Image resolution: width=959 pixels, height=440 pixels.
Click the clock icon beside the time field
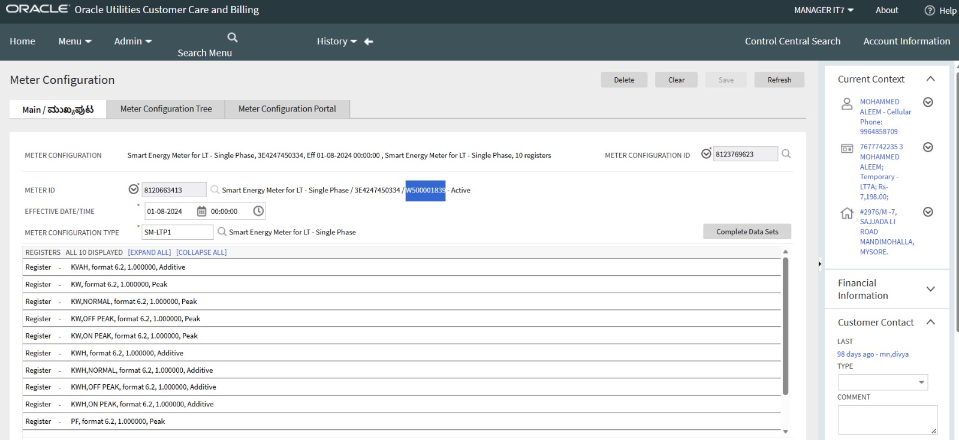pos(258,211)
